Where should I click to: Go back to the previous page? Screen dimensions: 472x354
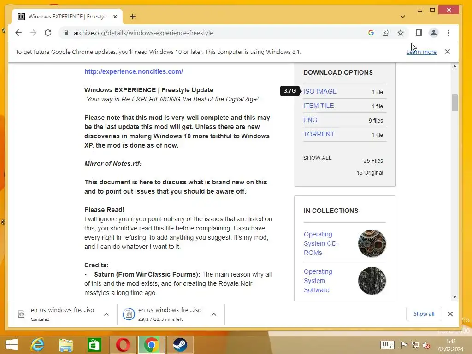18,33
